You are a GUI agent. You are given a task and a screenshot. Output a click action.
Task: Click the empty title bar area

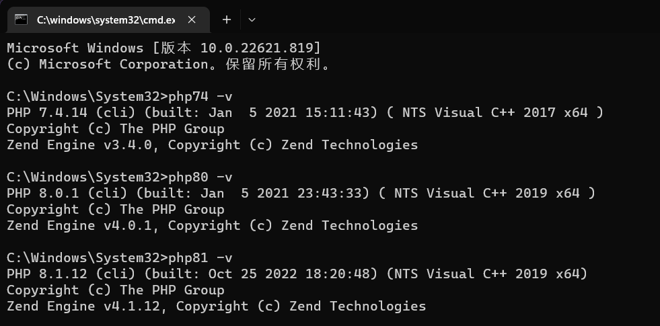click(459, 17)
